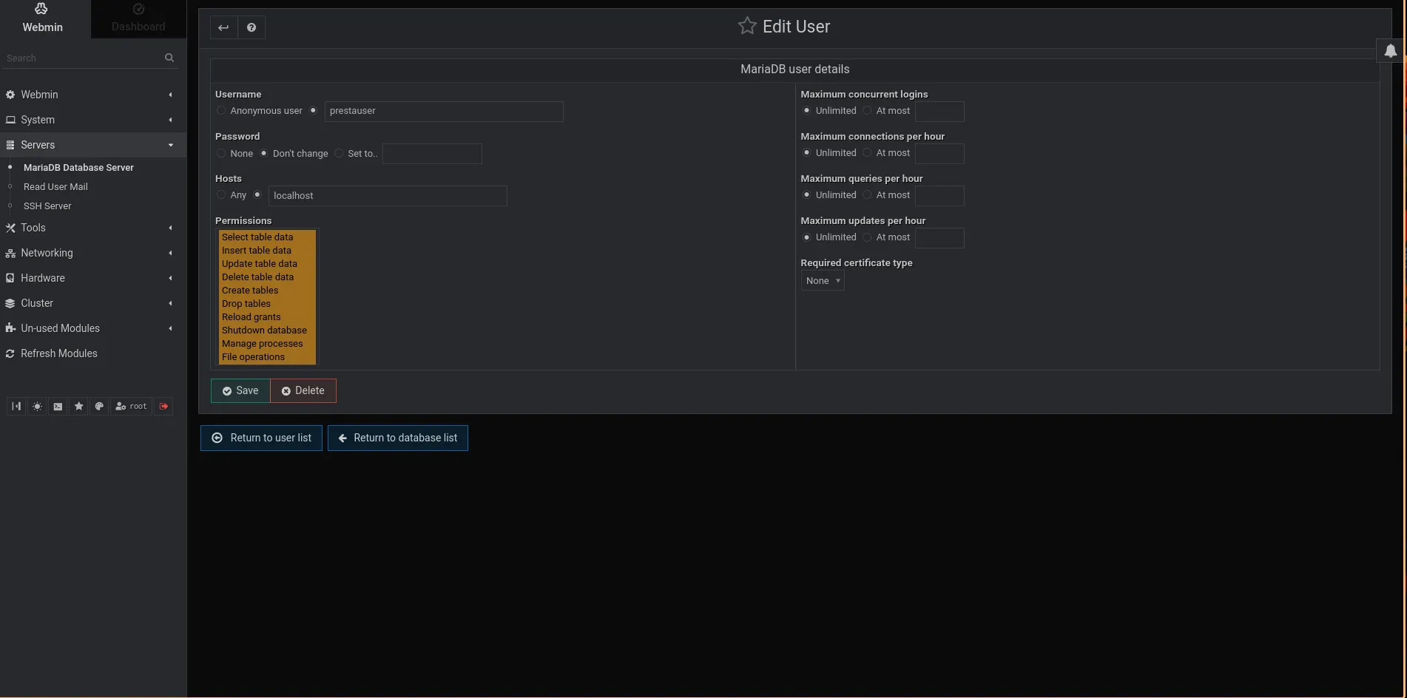
Task: Open the Required certificate type dropdown
Action: (x=823, y=281)
